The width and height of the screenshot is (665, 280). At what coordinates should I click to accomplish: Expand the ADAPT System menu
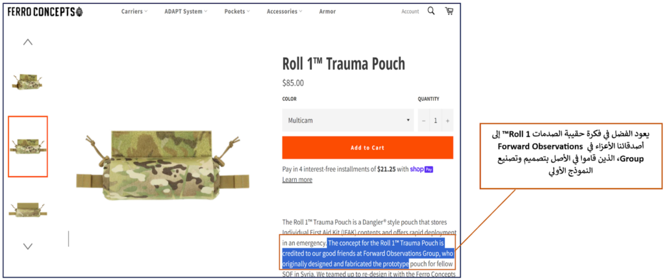click(186, 12)
